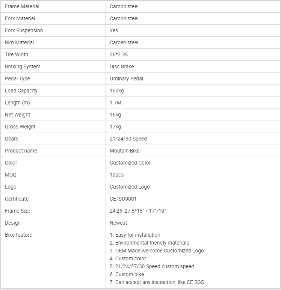Select the "Customized Logo" value
The width and height of the screenshot is (281, 290).
click(130, 187)
